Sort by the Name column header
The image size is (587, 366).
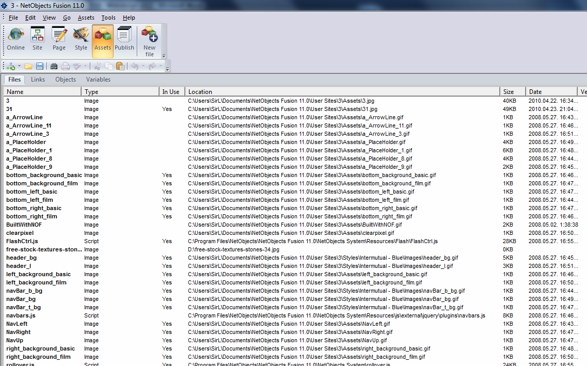[42, 92]
